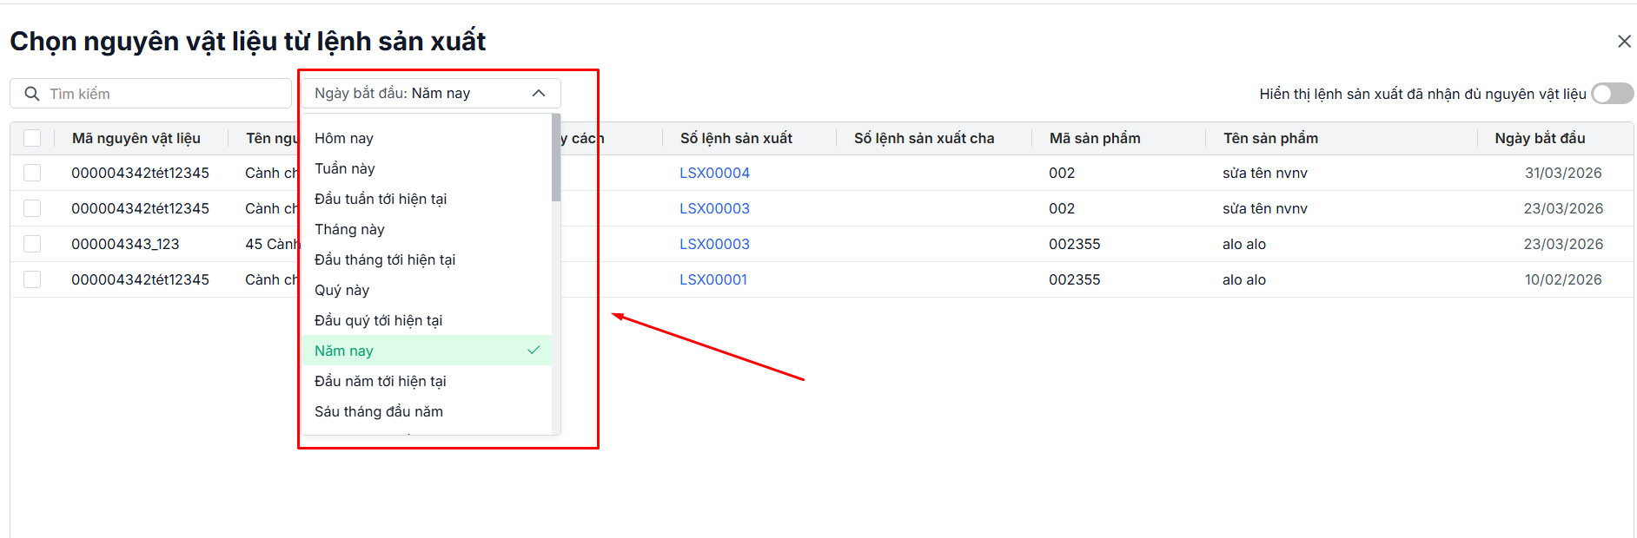Check the row for LSX00004
Viewport: 1637px width, 538px height.
coord(32,173)
